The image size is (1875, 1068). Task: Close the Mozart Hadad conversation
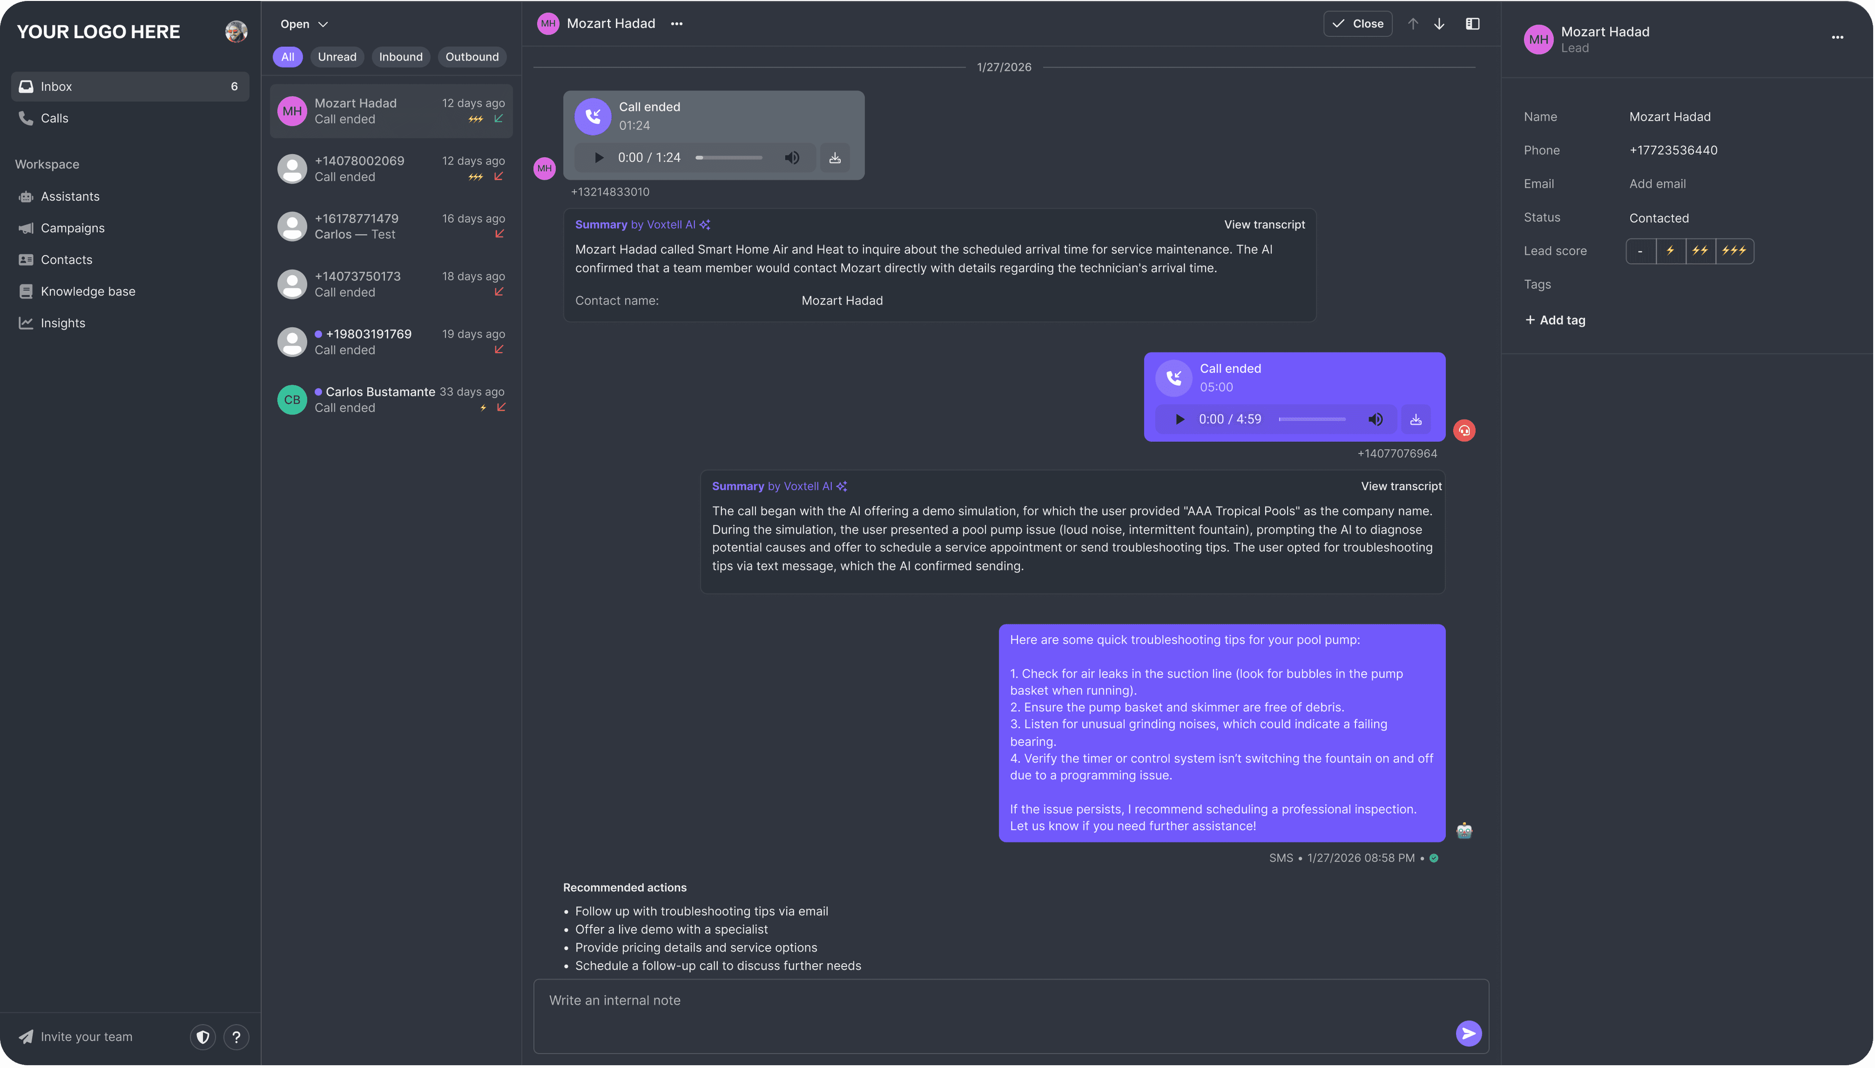click(1357, 23)
